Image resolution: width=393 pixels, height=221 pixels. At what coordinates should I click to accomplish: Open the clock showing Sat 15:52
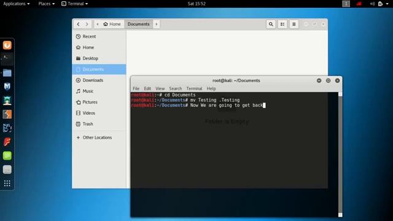[x=196, y=4]
